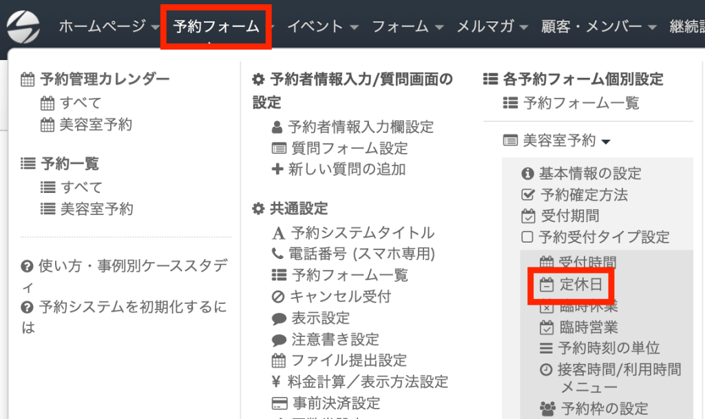Screen dimensions: 705x419
Task: Click the clock icon beside 接客時間/利用時間
Action: (x=545, y=370)
